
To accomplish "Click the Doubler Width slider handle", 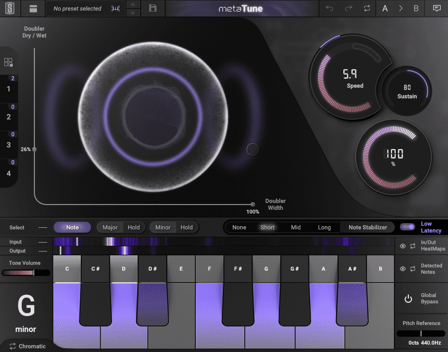I will [x=253, y=205].
